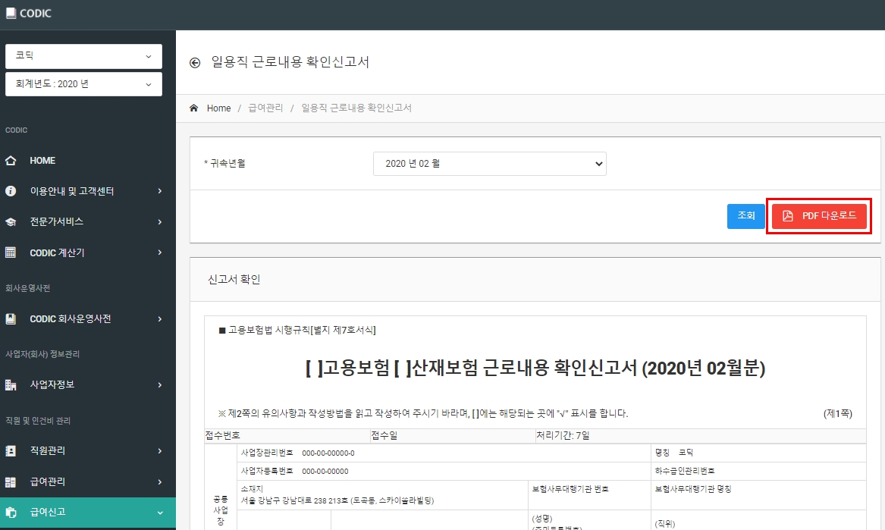
Task: Click the info icon for 이용안내 및 고객센터
Action: tap(11, 191)
